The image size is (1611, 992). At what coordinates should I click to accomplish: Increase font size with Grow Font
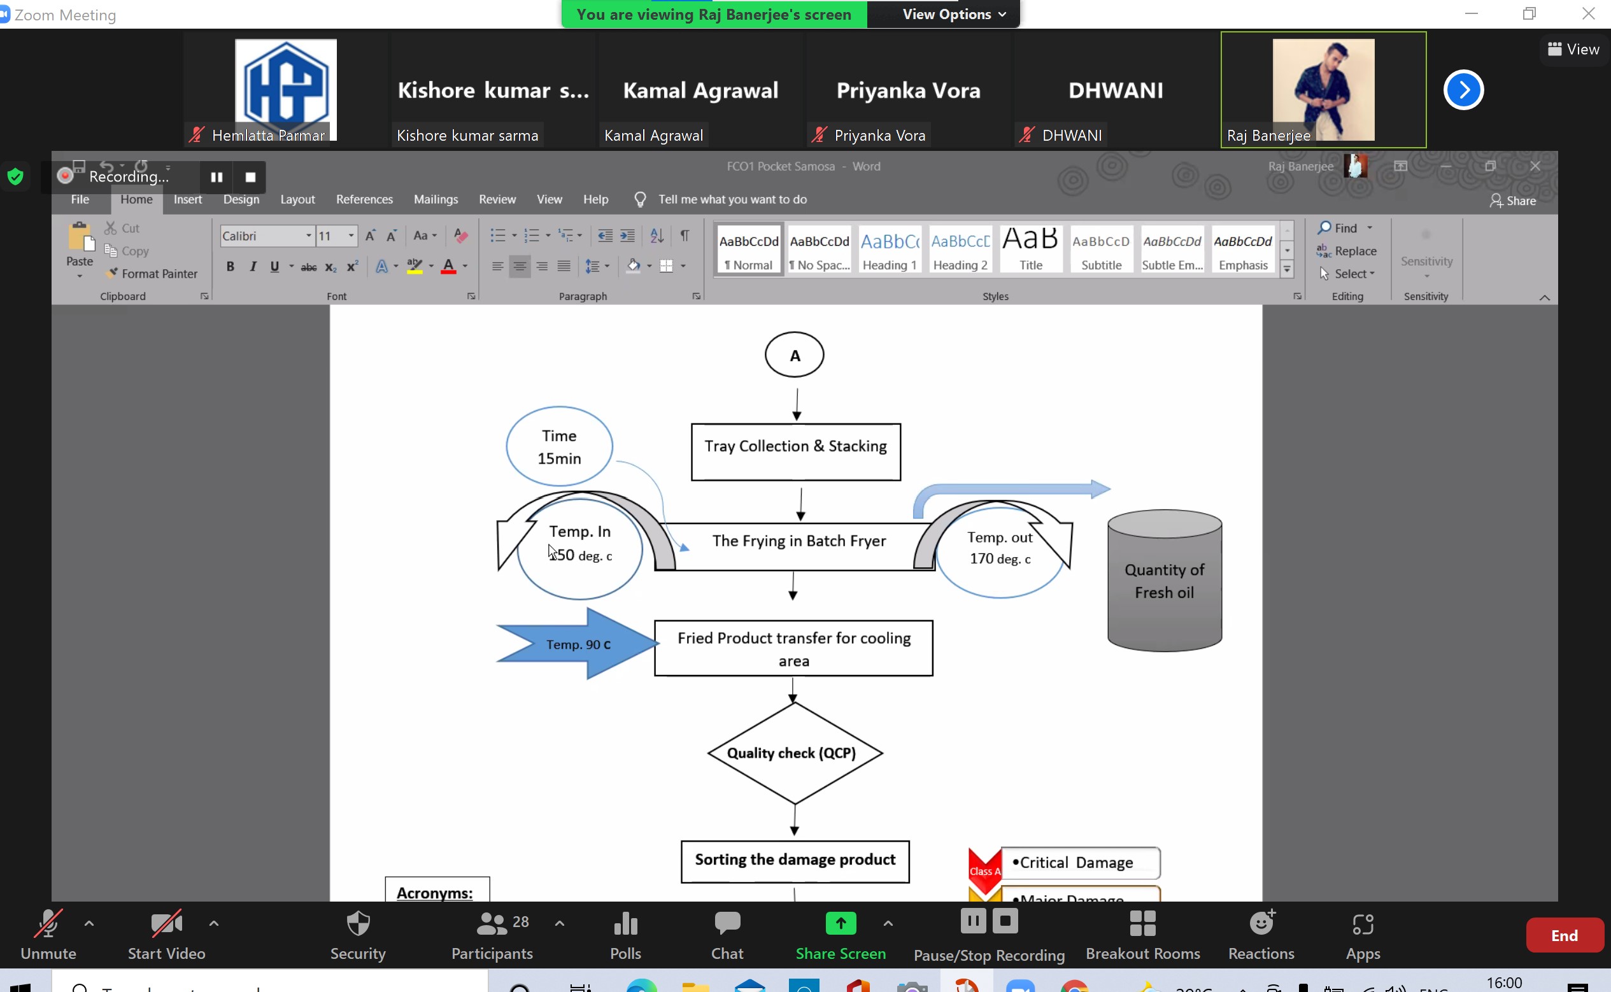click(x=370, y=236)
